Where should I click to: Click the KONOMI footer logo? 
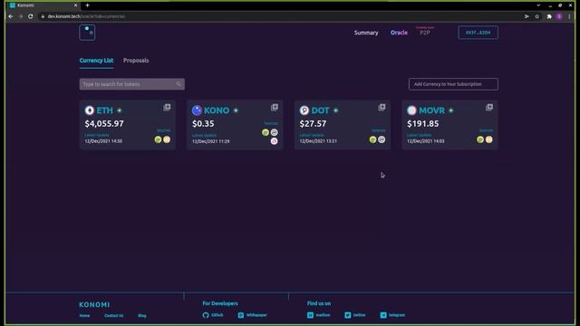(94, 304)
